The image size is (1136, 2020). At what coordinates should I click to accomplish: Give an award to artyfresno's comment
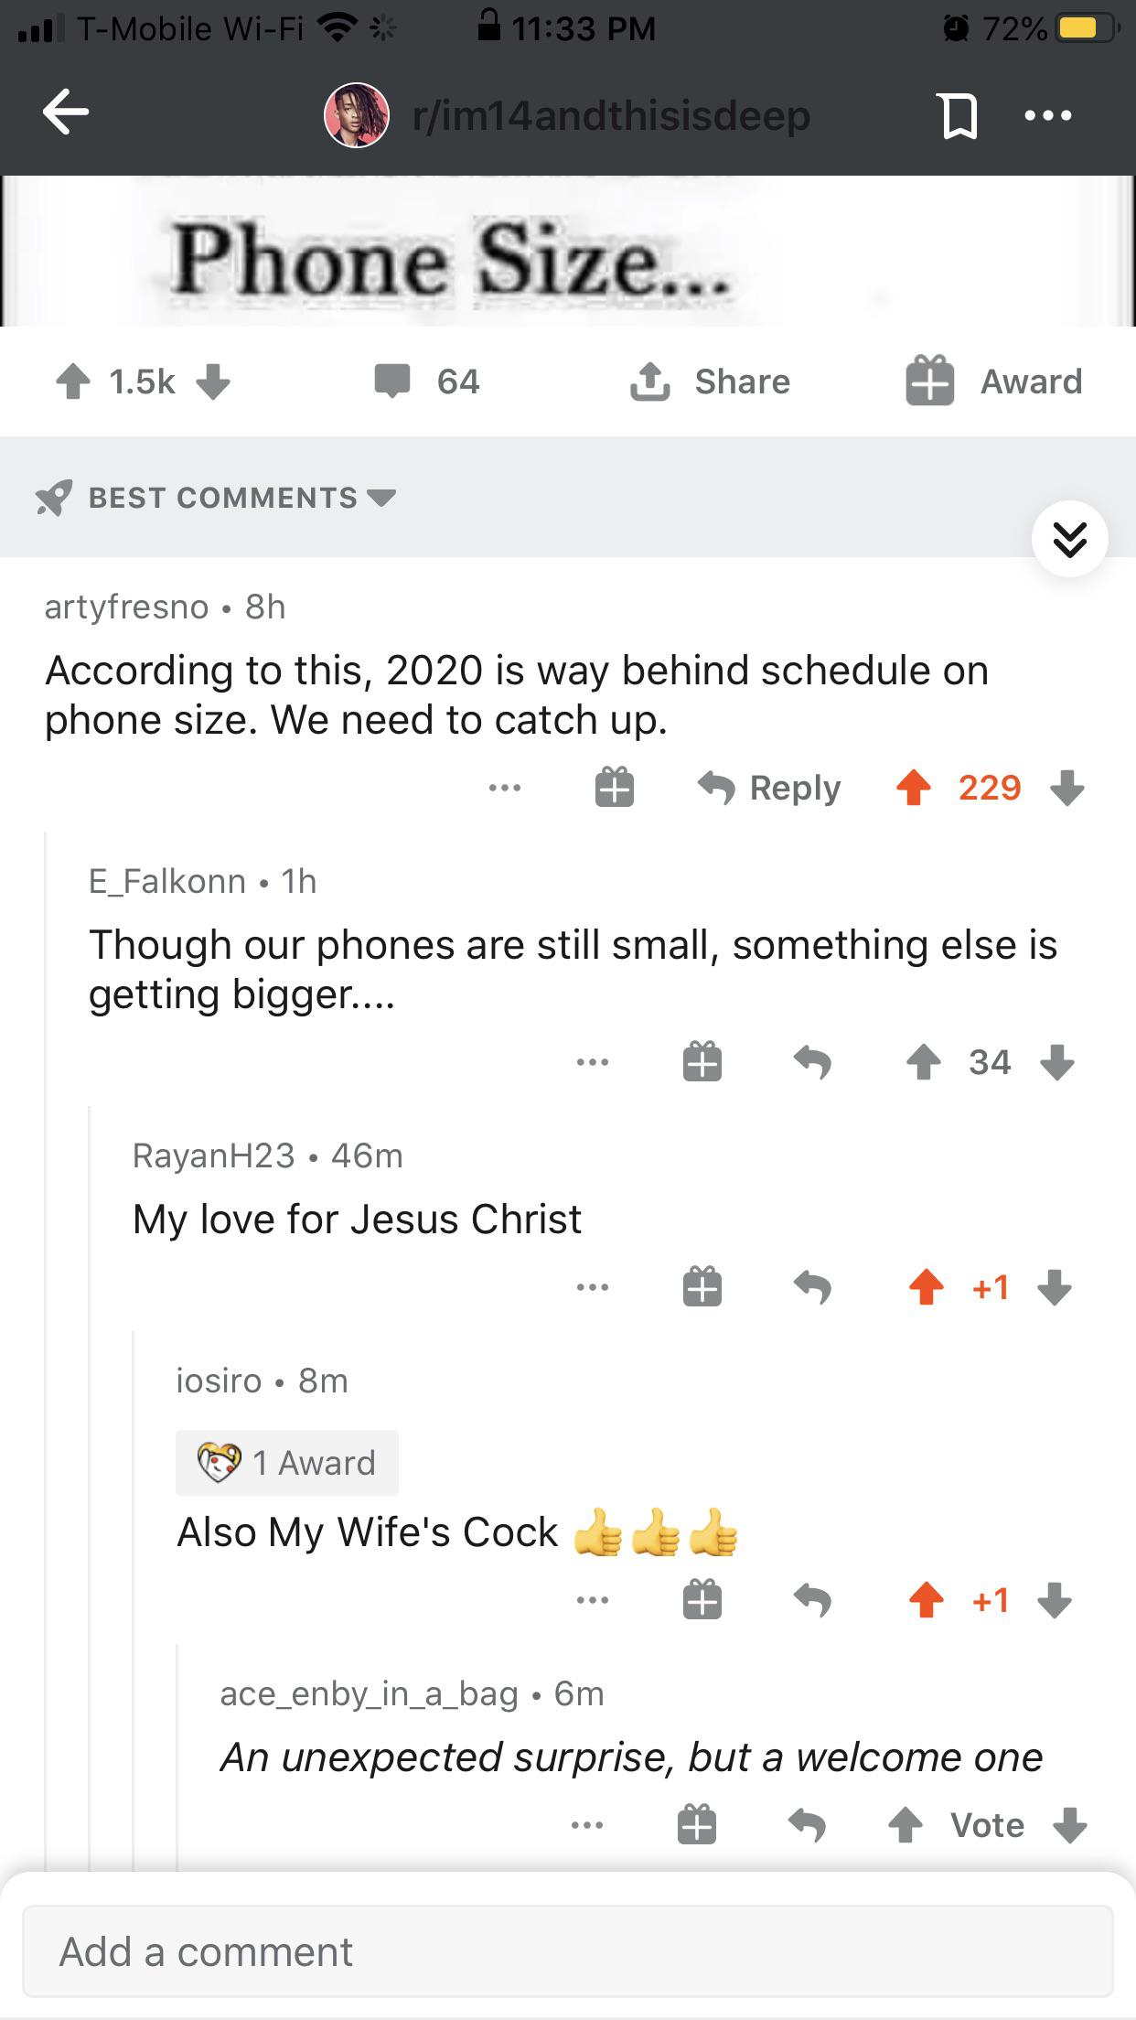pos(615,787)
